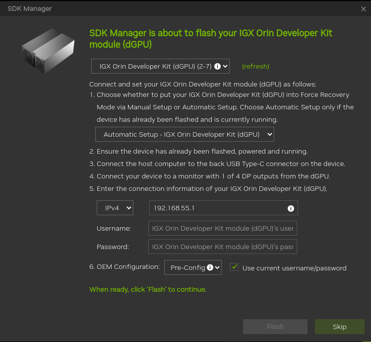Screen dimensions: 371x342
Task: Click the info icon in device selector dropdown
Action: [217, 67]
